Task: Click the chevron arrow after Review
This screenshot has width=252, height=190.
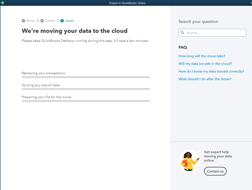Action: (x=38, y=21)
